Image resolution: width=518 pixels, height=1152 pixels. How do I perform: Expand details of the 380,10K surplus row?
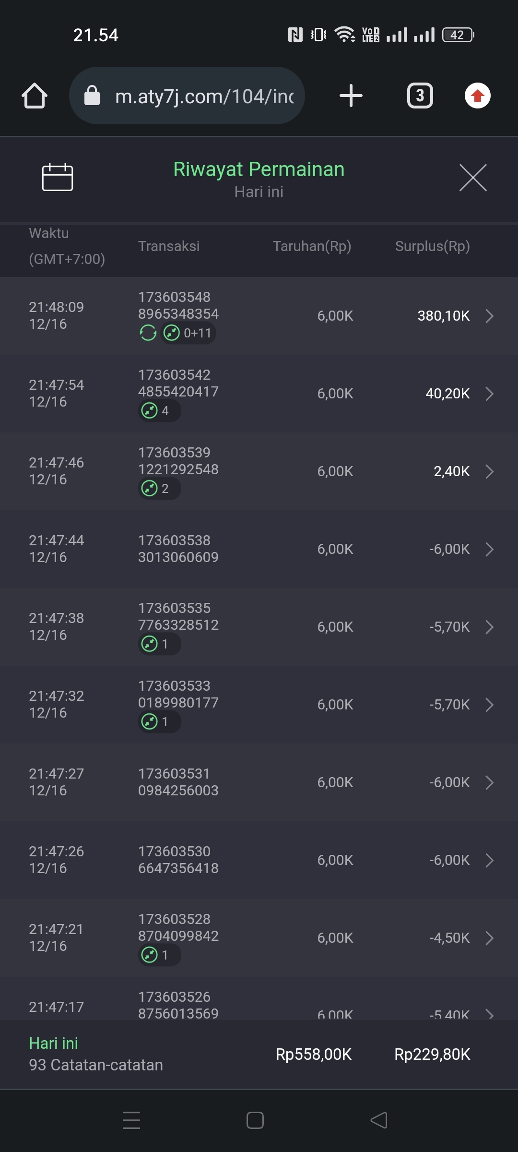coord(489,316)
